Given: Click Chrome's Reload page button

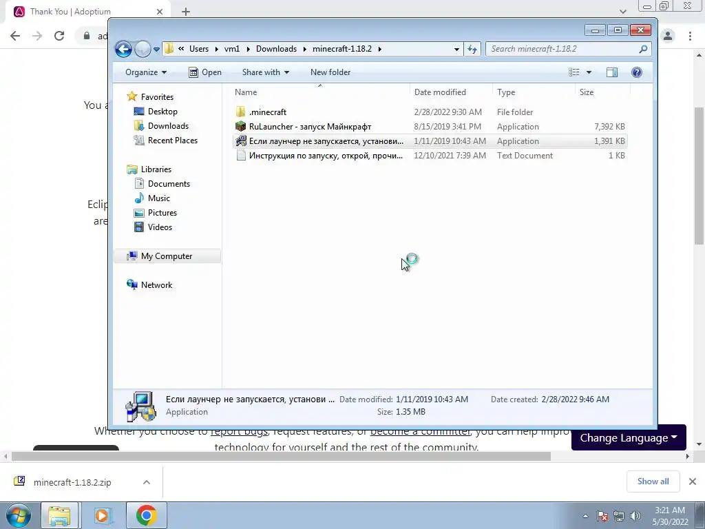Looking at the screenshot, I should pos(59,36).
